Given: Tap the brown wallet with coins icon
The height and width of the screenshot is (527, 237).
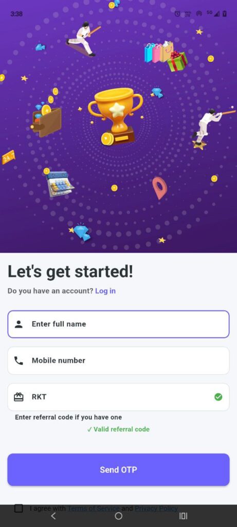Looking at the screenshot, I should 46,118.
